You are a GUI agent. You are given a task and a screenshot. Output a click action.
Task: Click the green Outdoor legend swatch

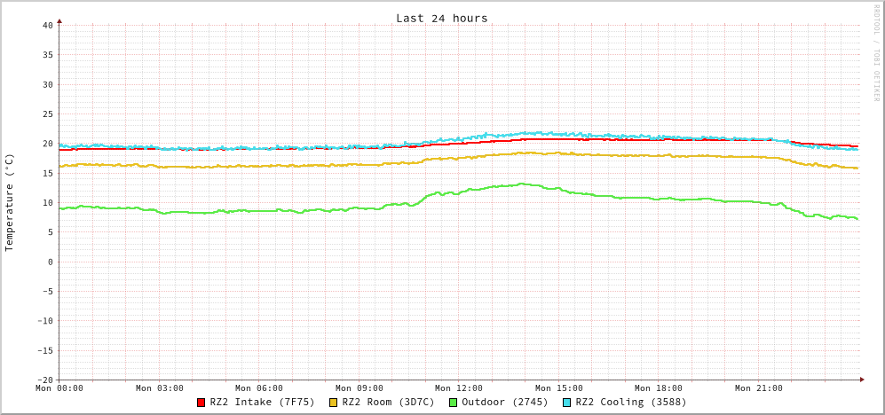pos(453,403)
